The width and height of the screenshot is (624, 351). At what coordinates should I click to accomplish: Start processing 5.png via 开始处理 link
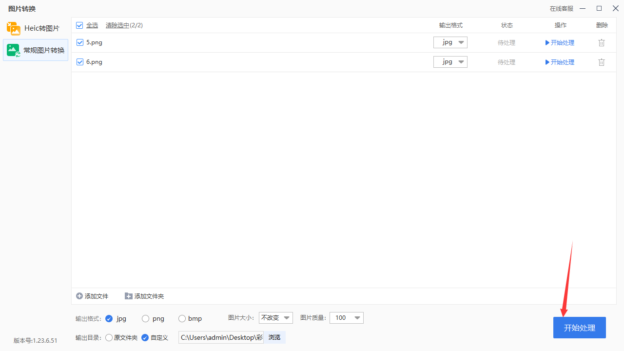pyautogui.click(x=560, y=43)
